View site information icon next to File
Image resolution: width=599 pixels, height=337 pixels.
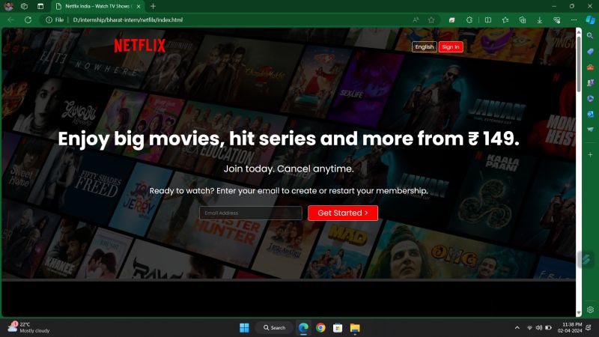click(x=49, y=20)
